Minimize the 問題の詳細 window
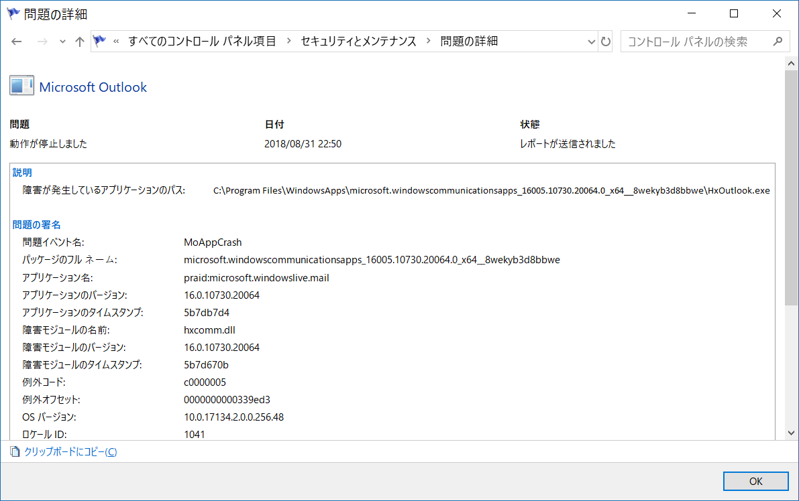This screenshot has height=501, width=799. point(692,14)
